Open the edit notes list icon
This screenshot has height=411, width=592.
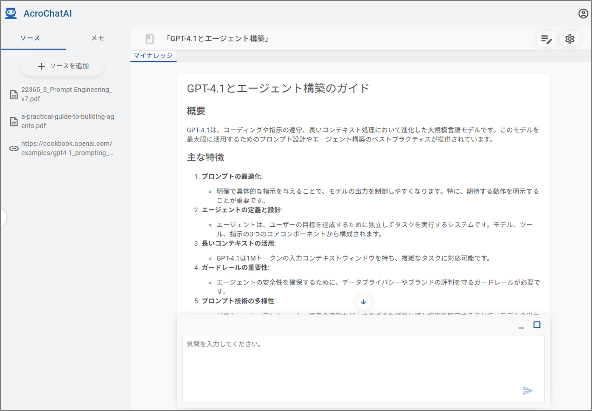click(546, 39)
